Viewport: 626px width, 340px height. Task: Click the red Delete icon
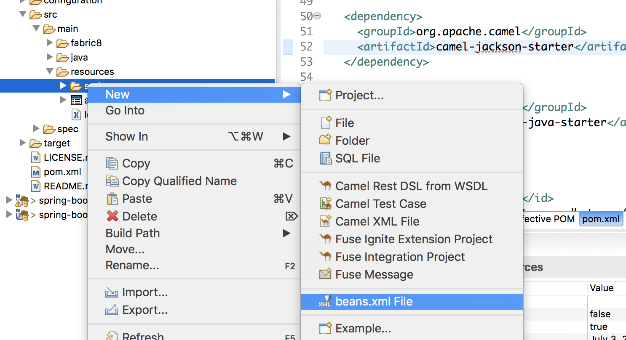112,216
